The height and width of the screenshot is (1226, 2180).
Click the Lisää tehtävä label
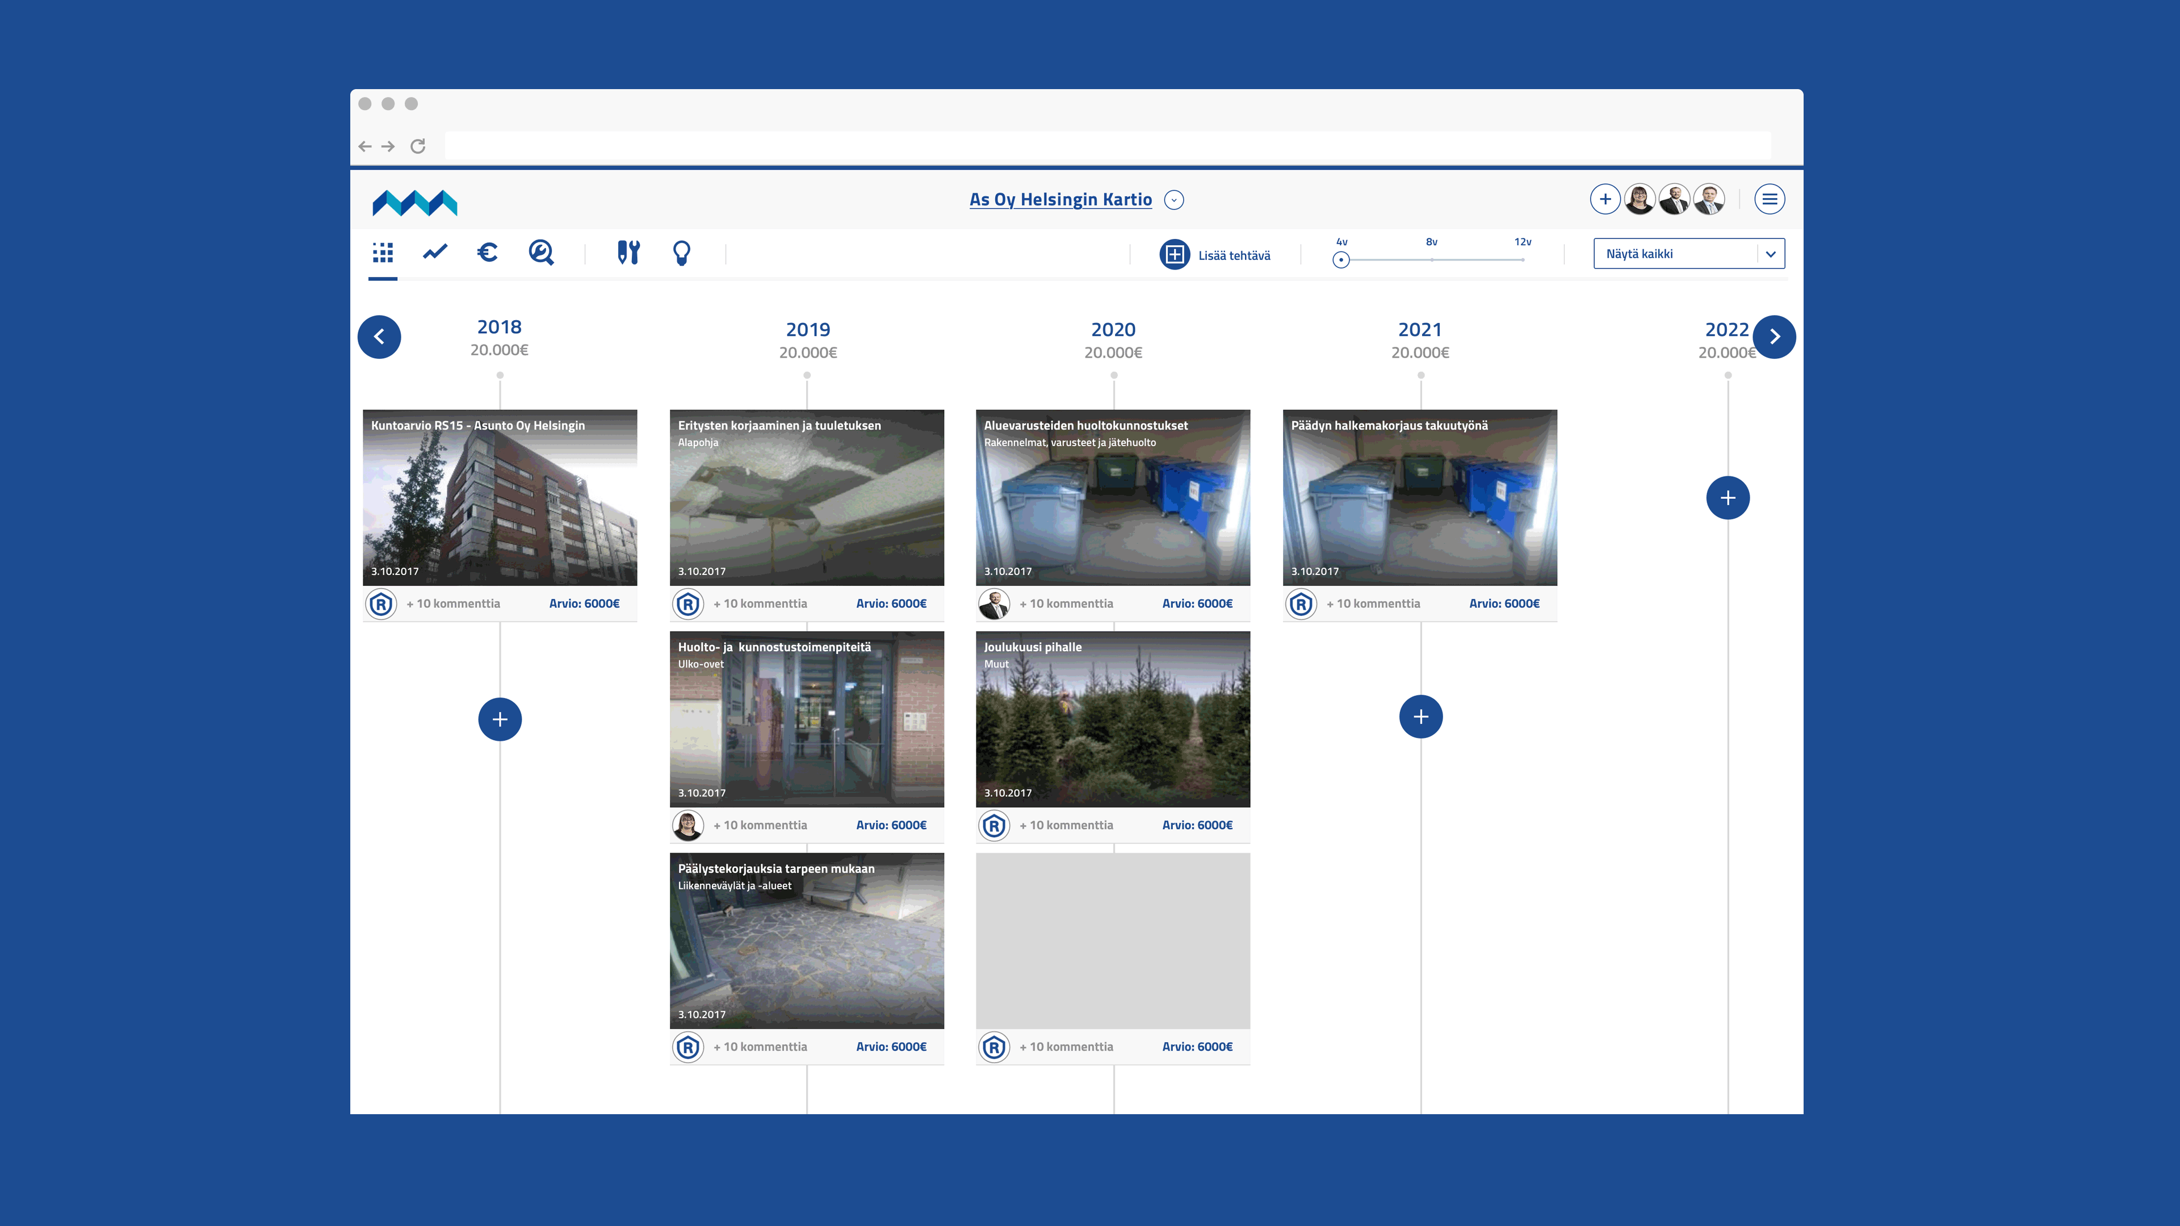point(1234,255)
